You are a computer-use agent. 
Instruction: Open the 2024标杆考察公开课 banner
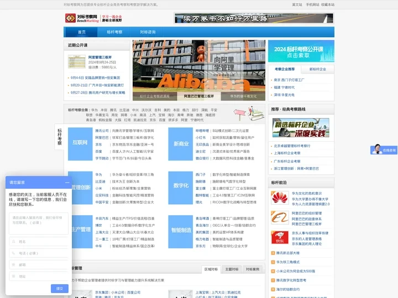pyautogui.click(x=301, y=51)
